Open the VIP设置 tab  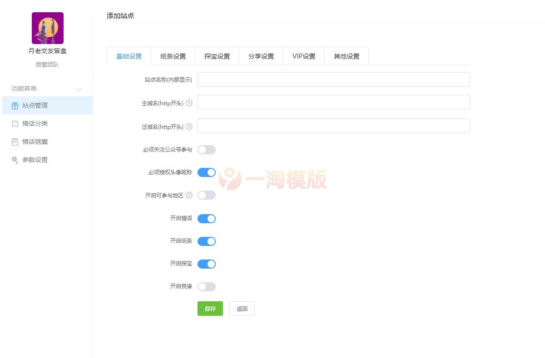tap(303, 56)
